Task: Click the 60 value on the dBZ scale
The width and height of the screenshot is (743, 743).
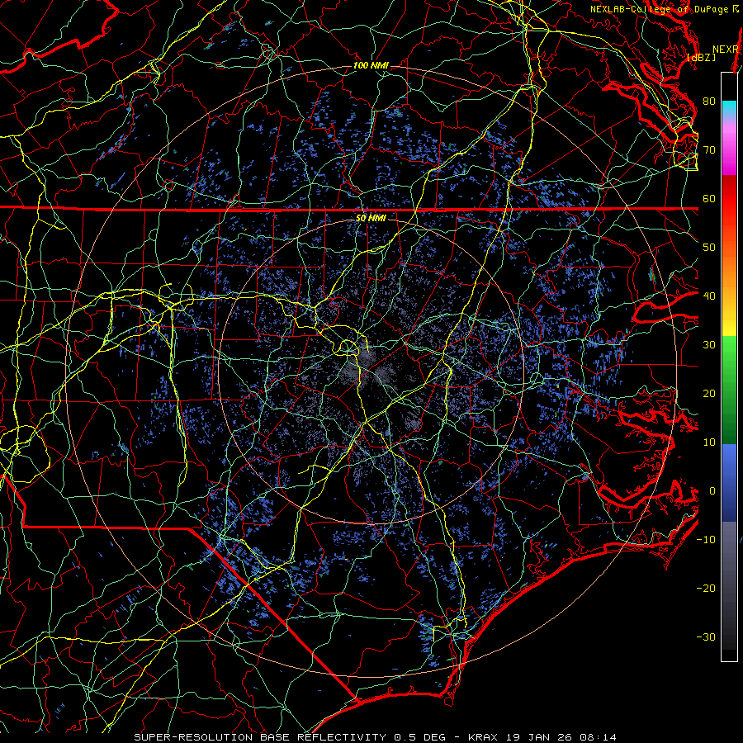Action: (x=709, y=199)
